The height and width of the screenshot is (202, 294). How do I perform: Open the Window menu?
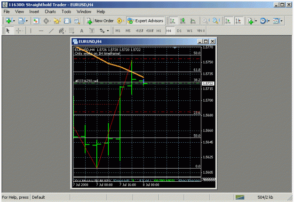(x=84, y=12)
